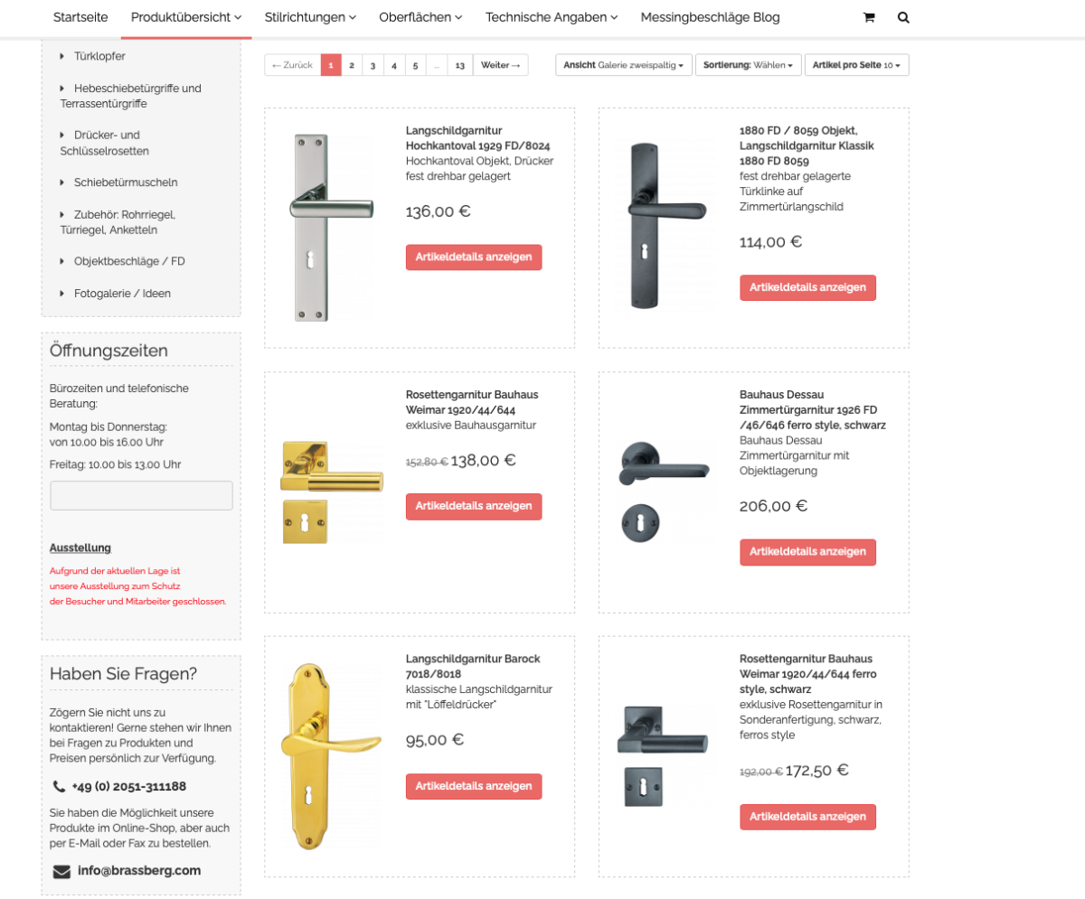
Task: Click phone number +49 (0) 2051-311188
Action: point(129,786)
